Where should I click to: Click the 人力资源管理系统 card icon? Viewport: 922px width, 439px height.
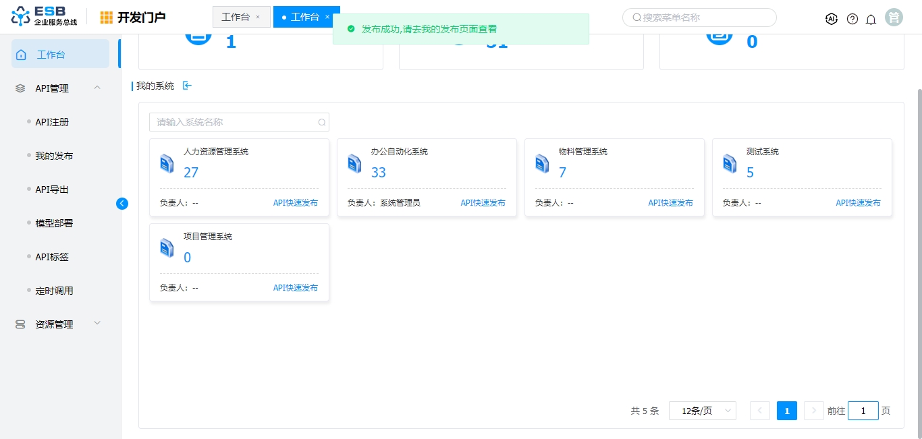pos(167,164)
